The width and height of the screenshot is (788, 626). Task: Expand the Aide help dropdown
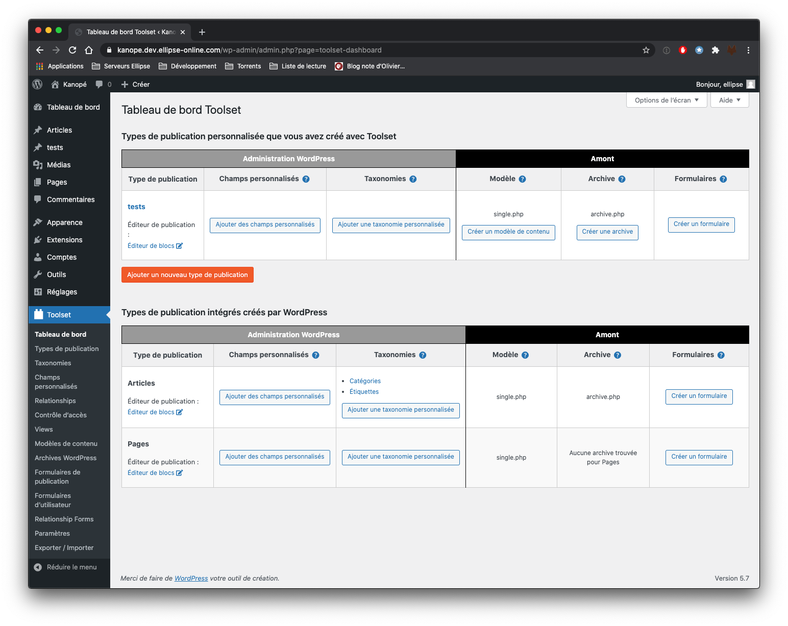point(730,100)
